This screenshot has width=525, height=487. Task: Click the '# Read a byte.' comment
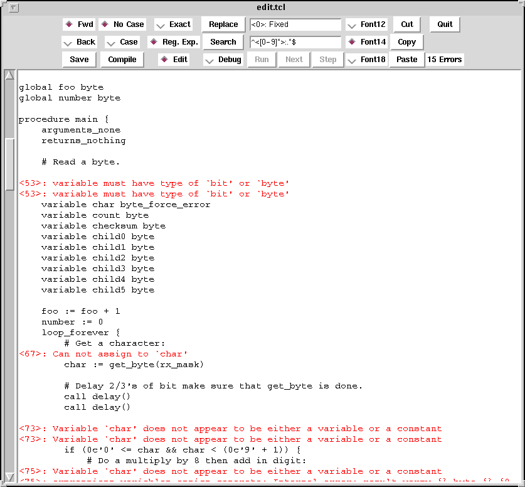[81, 162]
